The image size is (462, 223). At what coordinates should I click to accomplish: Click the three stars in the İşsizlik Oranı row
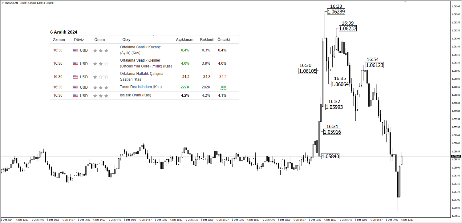pos(100,95)
